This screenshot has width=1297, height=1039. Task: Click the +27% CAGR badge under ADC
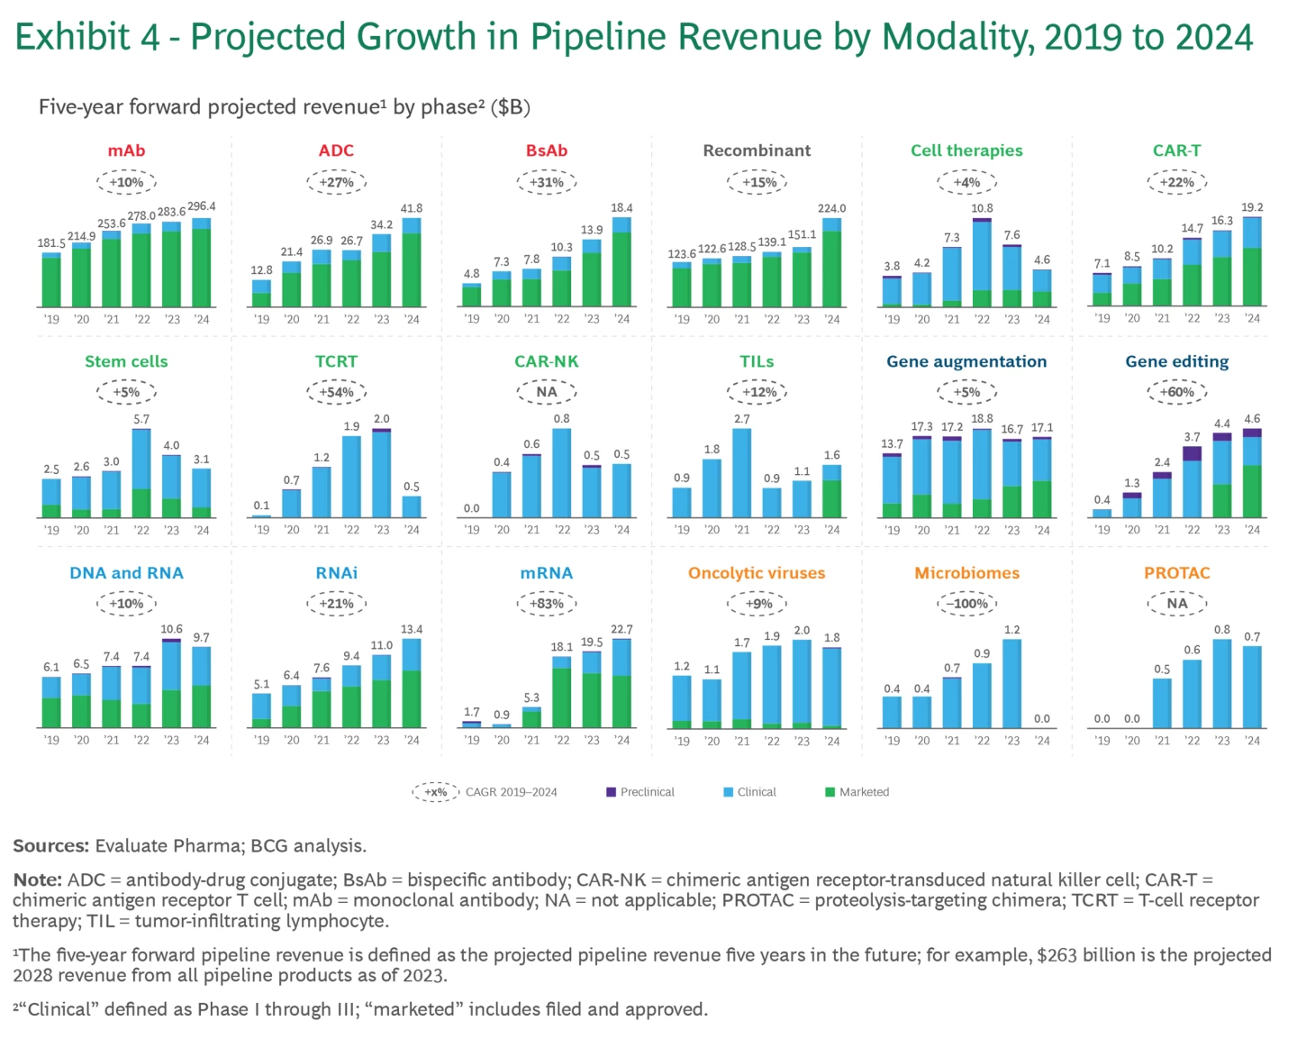[336, 182]
